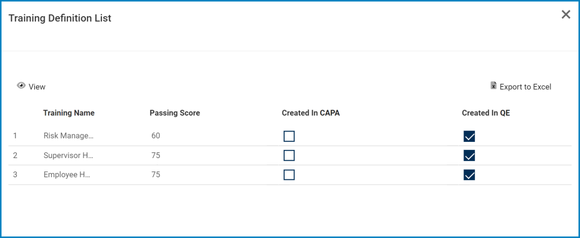580x238 pixels.
Task: Sort by Training Name column header
Action: [68, 113]
